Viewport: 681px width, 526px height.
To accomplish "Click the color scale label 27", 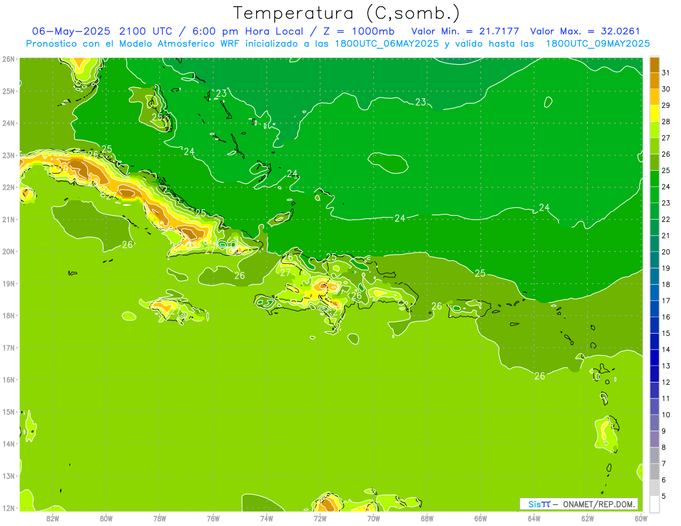I will coord(665,138).
